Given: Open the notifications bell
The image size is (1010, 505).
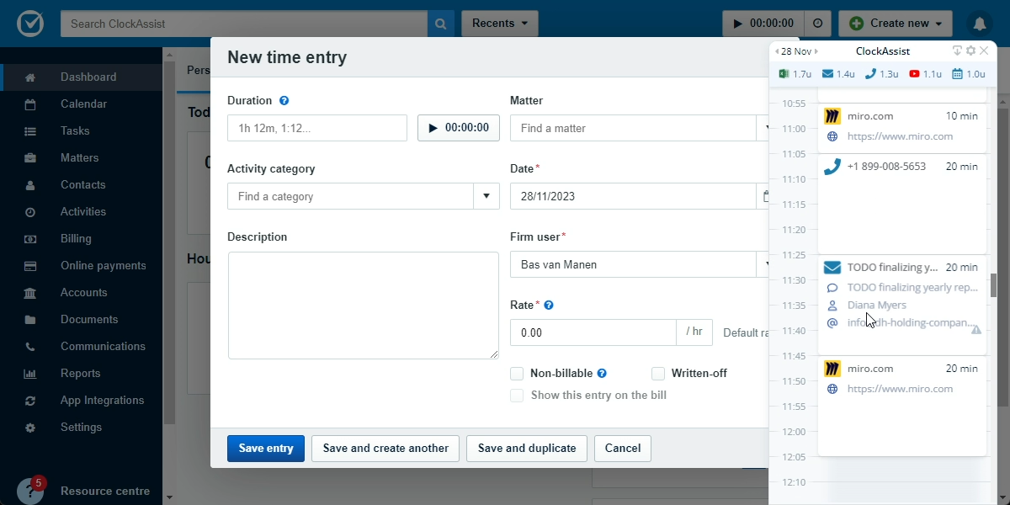Looking at the screenshot, I should 979,23.
